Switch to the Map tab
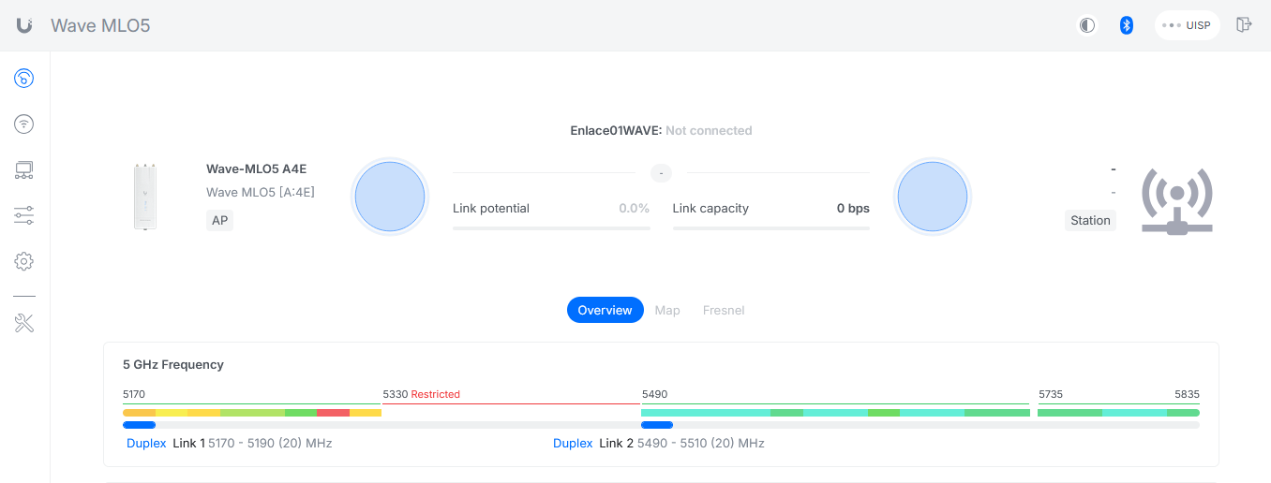 667,310
